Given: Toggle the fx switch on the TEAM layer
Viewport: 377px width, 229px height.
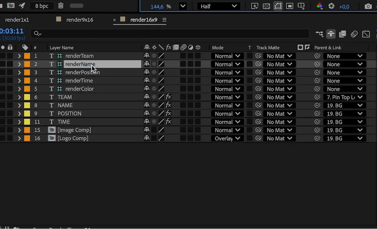Looking at the screenshot, I should [169, 97].
